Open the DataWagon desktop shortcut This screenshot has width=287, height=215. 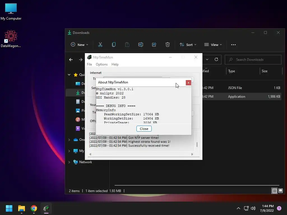pyautogui.click(x=11, y=39)
